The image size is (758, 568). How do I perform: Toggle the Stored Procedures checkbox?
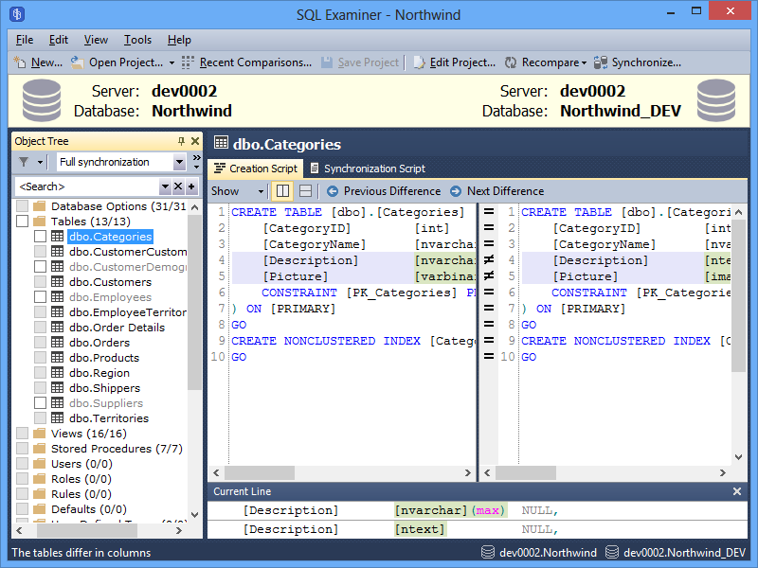[x=22, y=449]
